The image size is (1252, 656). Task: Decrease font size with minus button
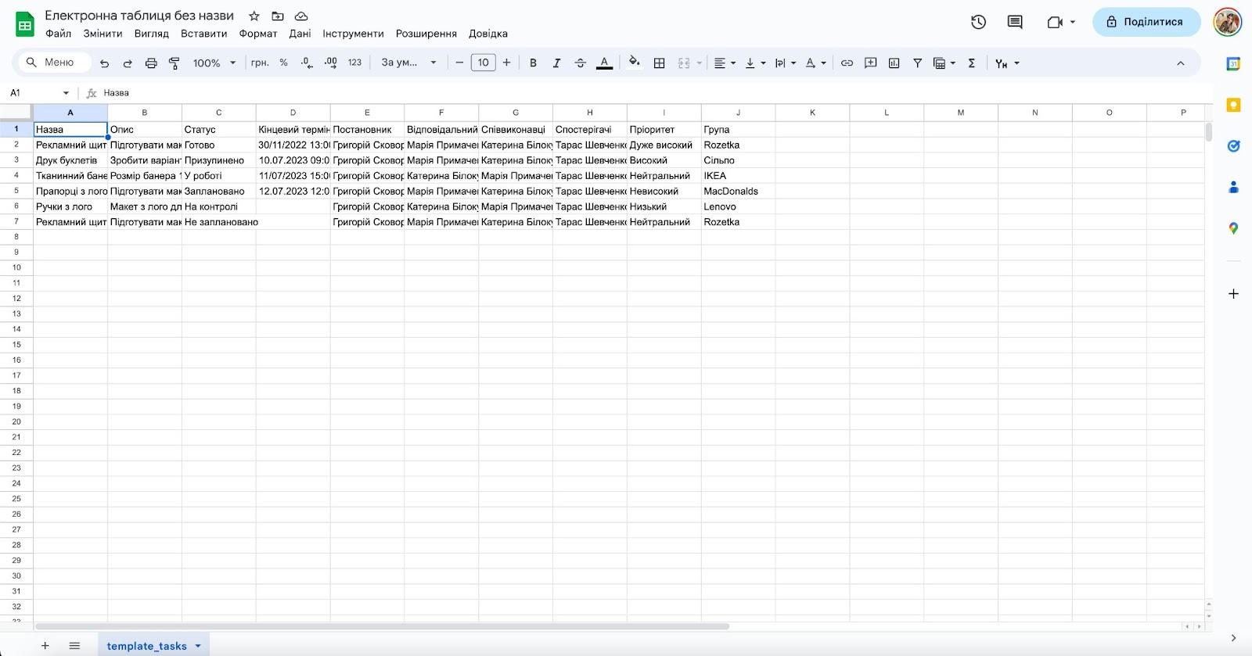pyautogui.click(x=459, y=63)
